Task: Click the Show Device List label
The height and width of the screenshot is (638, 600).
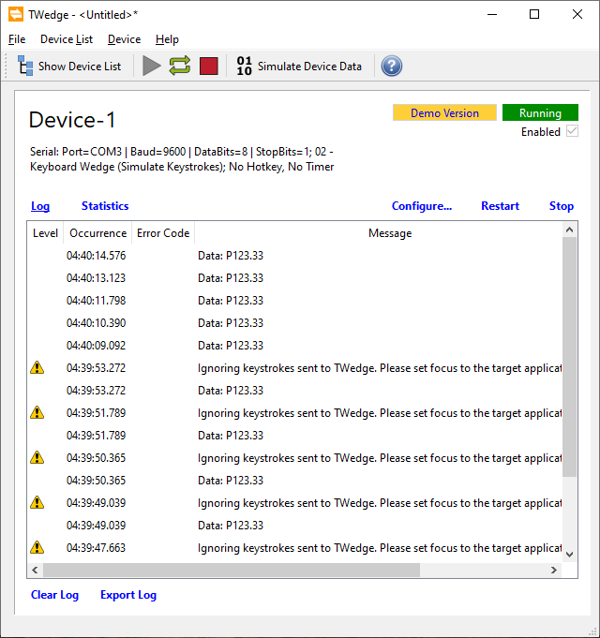Action: 80,67
